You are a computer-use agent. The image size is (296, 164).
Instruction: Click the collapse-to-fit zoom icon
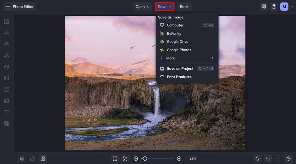[x=125, y=159]
